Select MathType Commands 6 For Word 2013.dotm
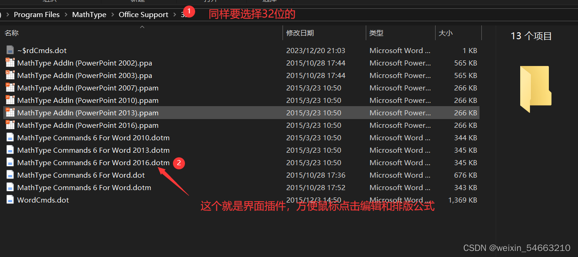This screenshot has width=578, height=257. click(x=93, y=150)
